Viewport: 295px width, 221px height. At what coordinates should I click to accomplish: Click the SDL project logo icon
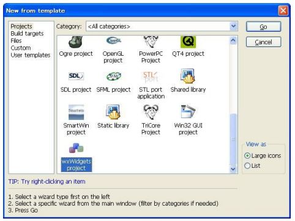coord(76,76)
